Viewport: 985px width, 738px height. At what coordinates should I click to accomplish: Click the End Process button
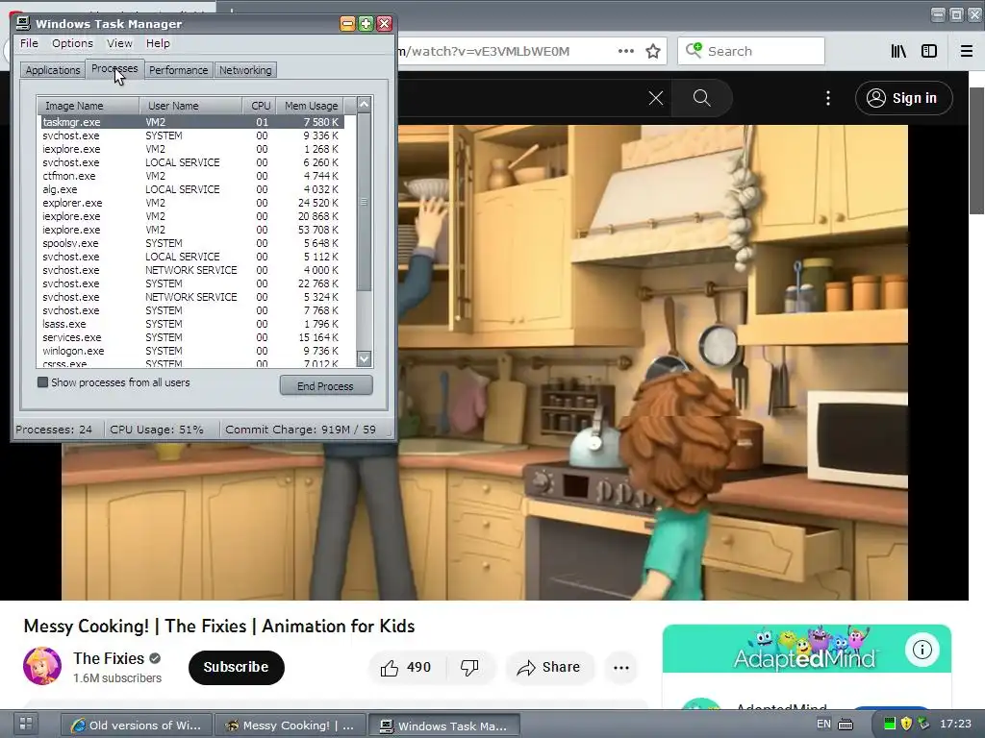(325, 386)
